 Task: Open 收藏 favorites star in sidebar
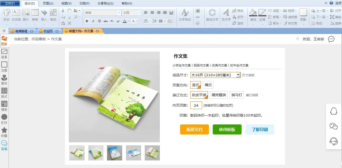[x=4, y=132]
